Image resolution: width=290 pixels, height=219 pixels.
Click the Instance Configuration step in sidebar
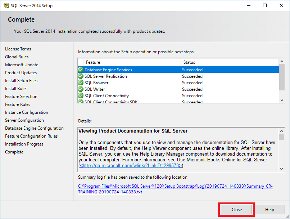pos(27,112)
